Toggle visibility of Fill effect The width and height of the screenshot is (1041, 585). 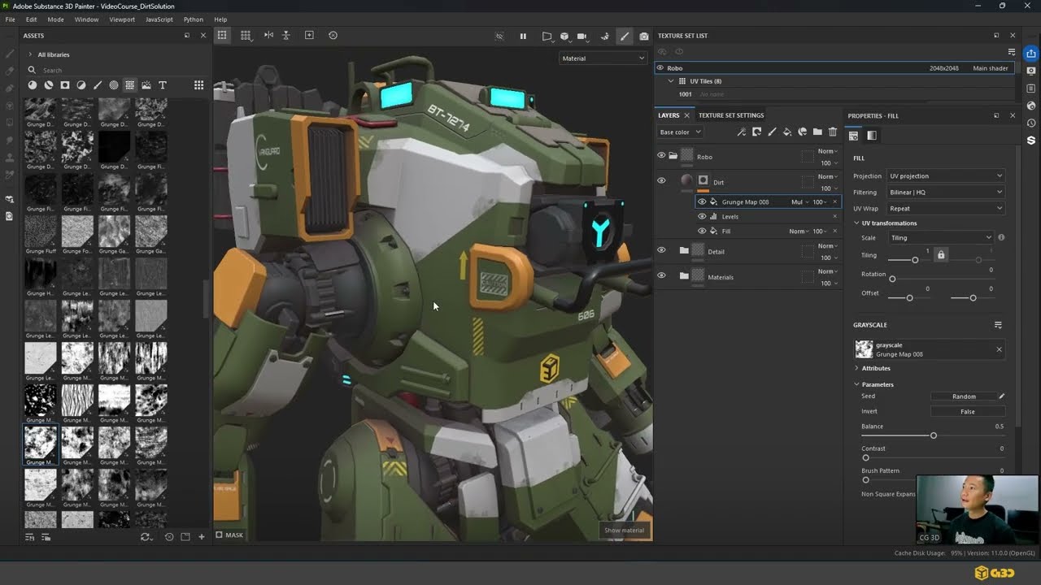(x=702, y=231)
